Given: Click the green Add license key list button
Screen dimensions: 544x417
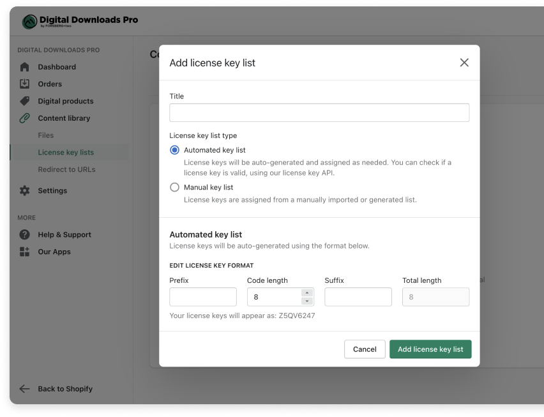Looking at the screenshot, I should click(x=430, y=349).
